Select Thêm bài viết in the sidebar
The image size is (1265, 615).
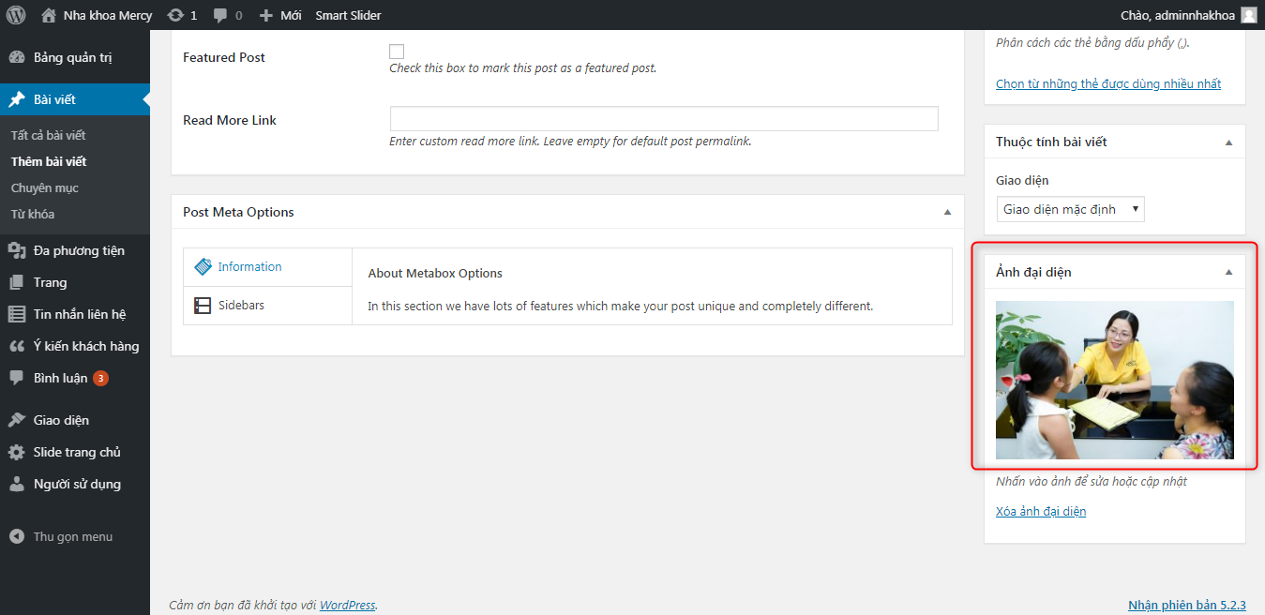[49, 161]
